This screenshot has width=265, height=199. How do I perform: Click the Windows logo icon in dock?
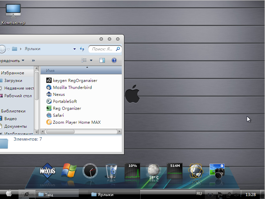(x=69, y=171)
